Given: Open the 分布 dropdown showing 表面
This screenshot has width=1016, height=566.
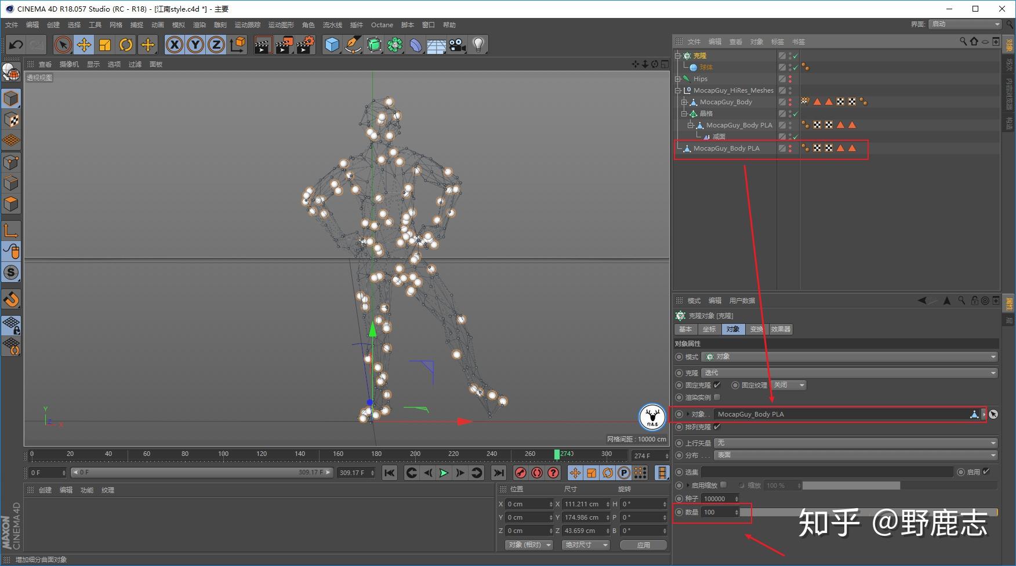Looking at the screenshot, I should click(856, 455).
